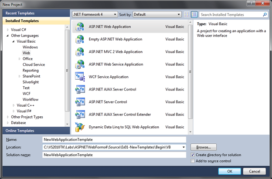272x179 pixels.
Task: Click the category tree scroll down arrow
Action: [67, 124]
